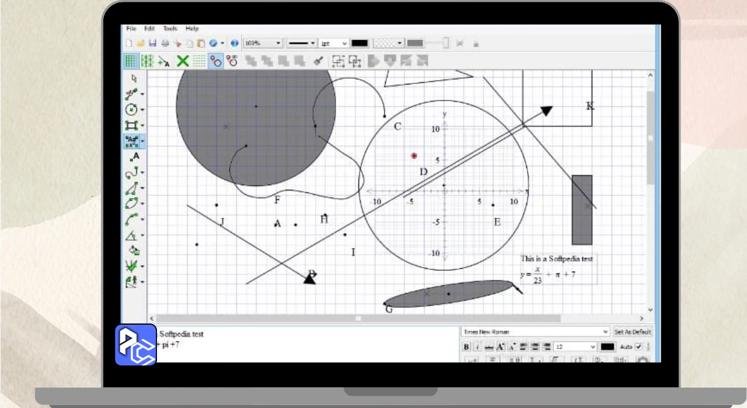
Task: Select the triangle polygon tool
Action: click(x=131, y=188)
